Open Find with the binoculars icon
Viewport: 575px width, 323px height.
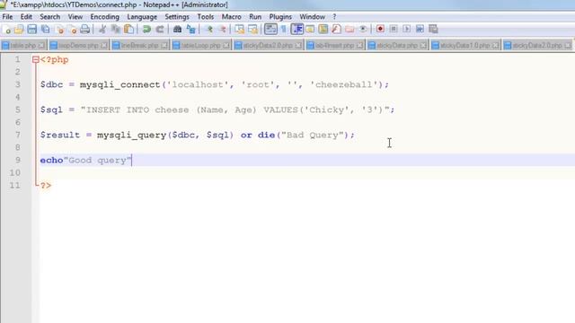(x=178, y=30)
